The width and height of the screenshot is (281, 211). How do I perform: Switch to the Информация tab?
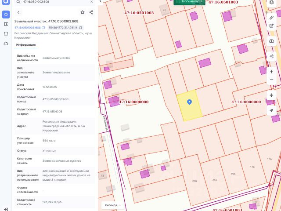26,45
